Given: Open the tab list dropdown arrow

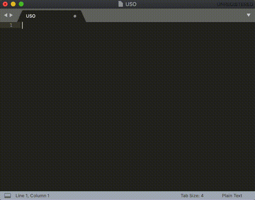Looking at the screenshot, I should (248, 15).
